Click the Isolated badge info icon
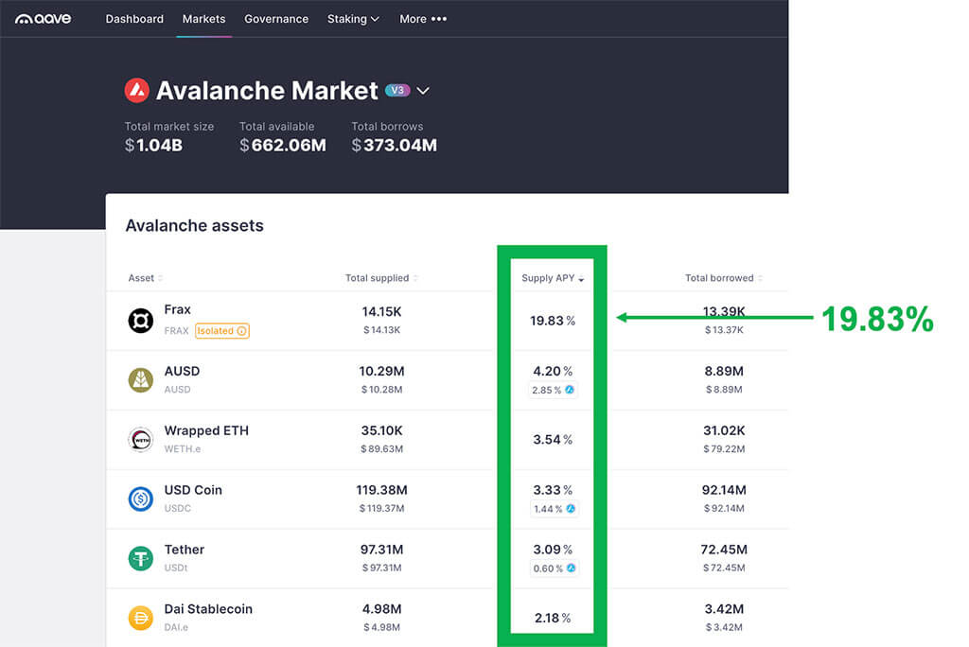Viewport: 969px width, 647px height. [241, 331]
